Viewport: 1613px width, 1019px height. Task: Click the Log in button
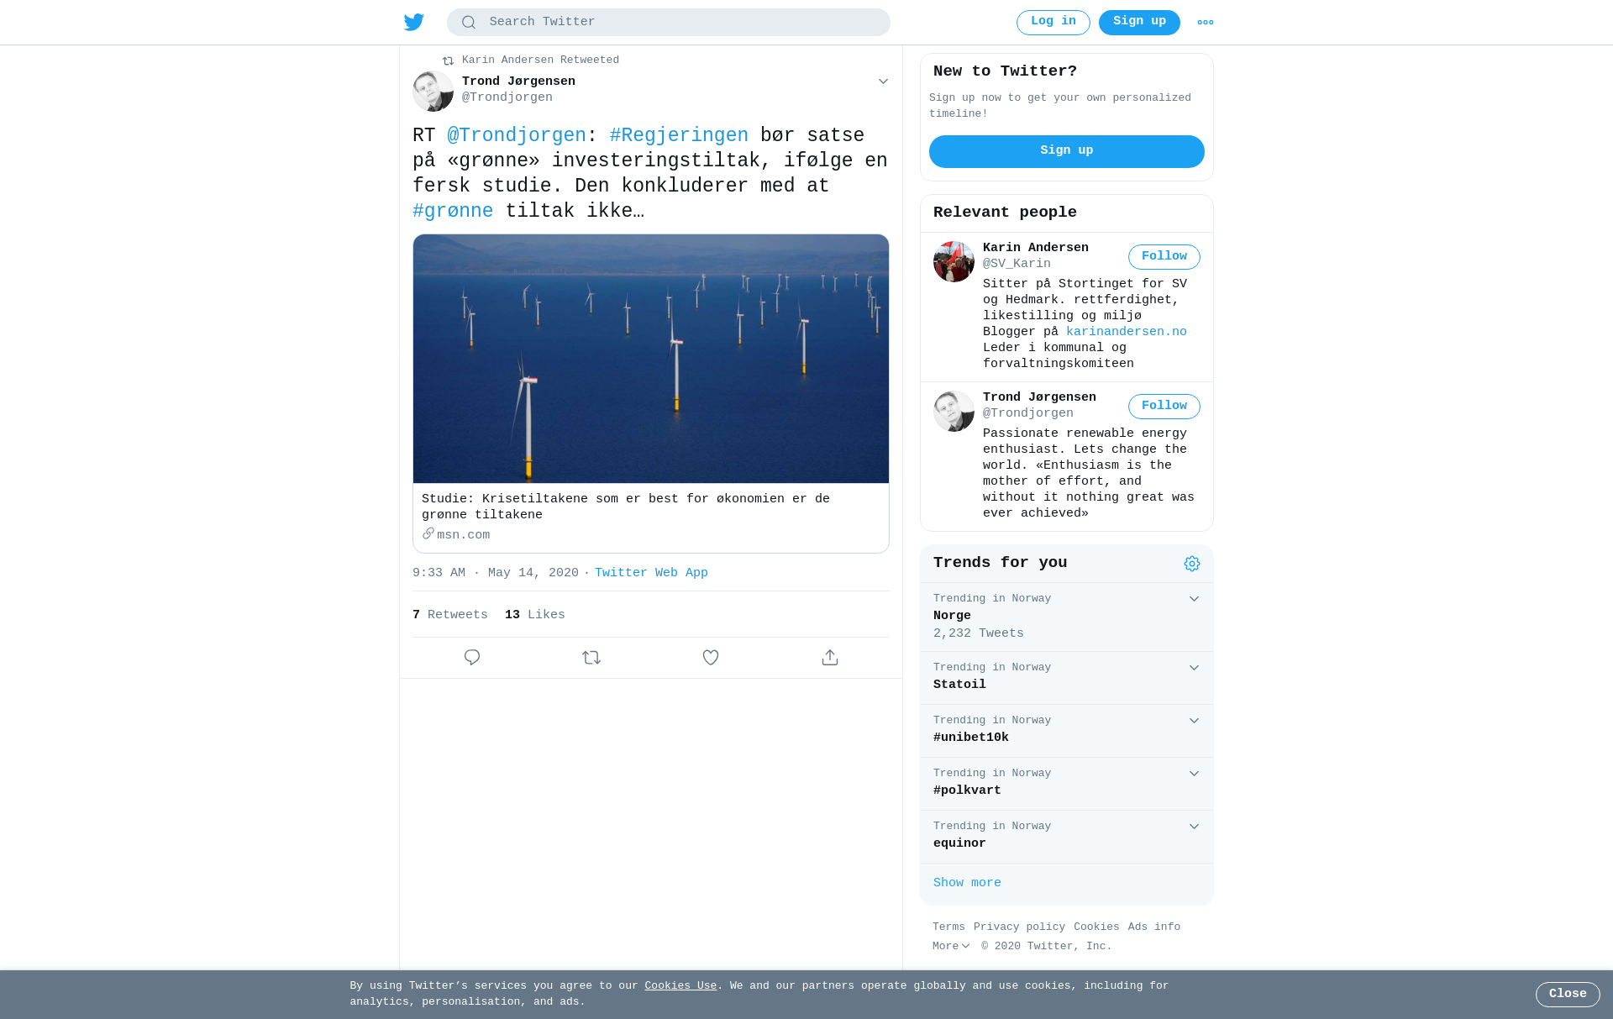point(1053,23)
